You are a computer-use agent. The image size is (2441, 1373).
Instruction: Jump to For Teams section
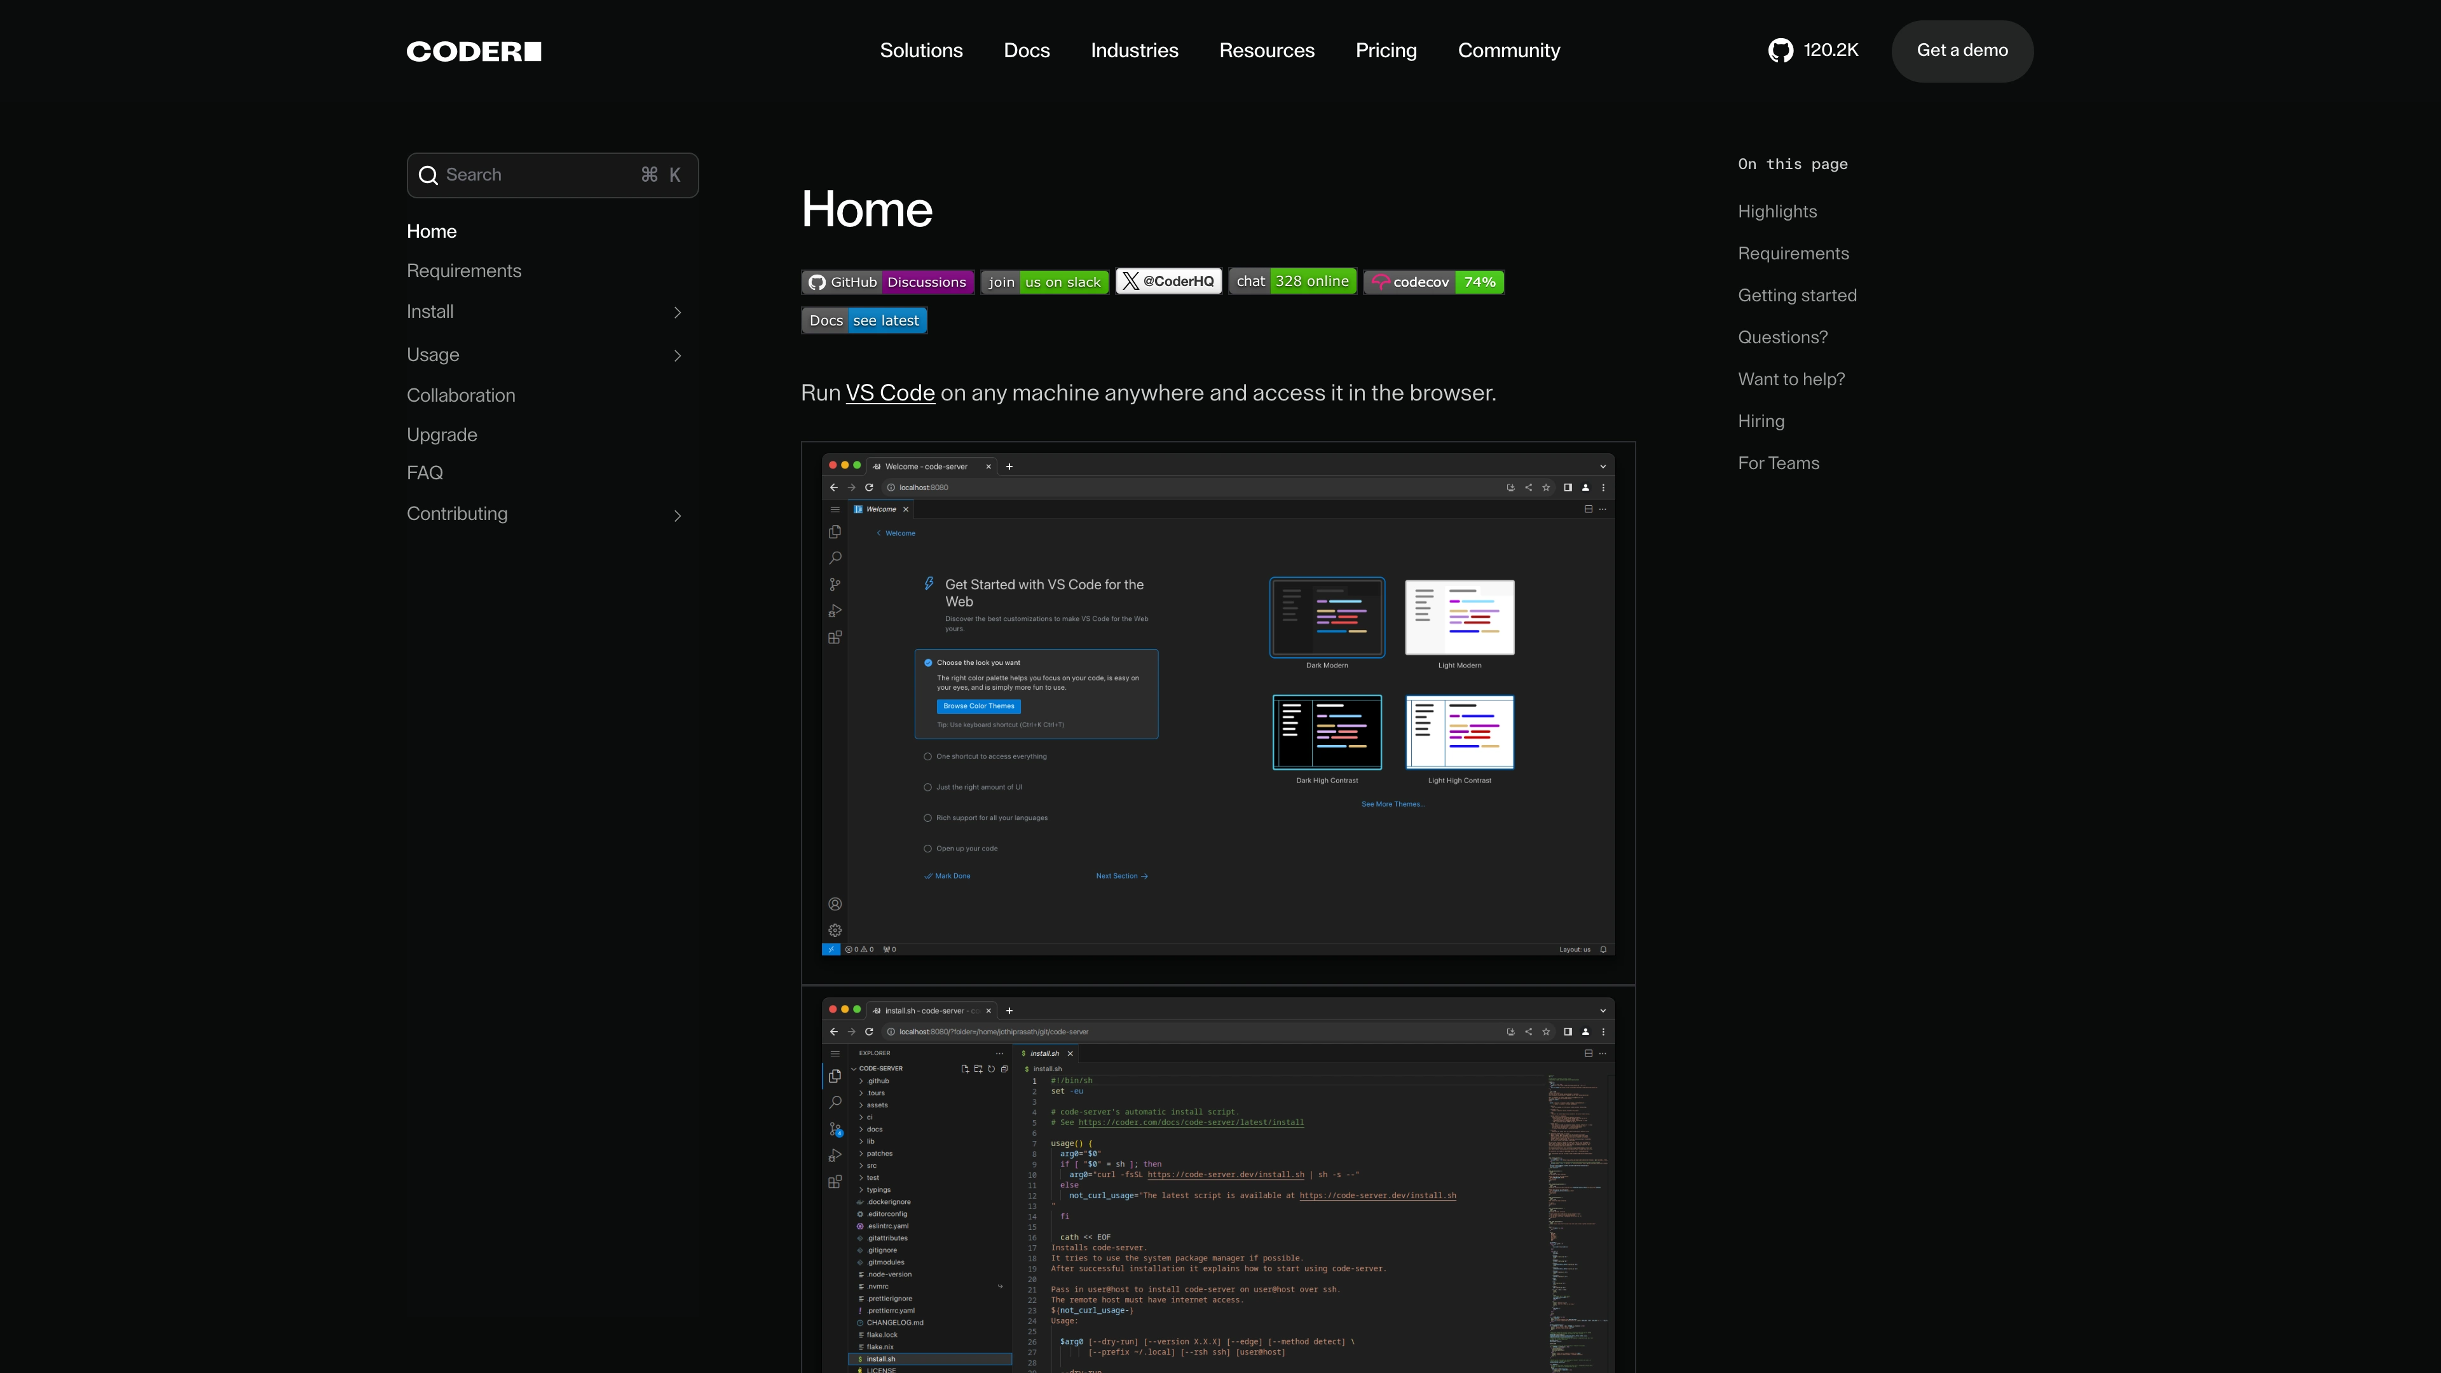(x=1779, y=463)
